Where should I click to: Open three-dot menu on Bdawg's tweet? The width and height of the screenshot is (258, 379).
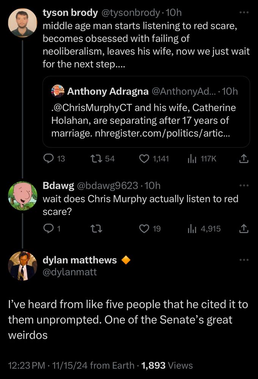click(244, 185)
